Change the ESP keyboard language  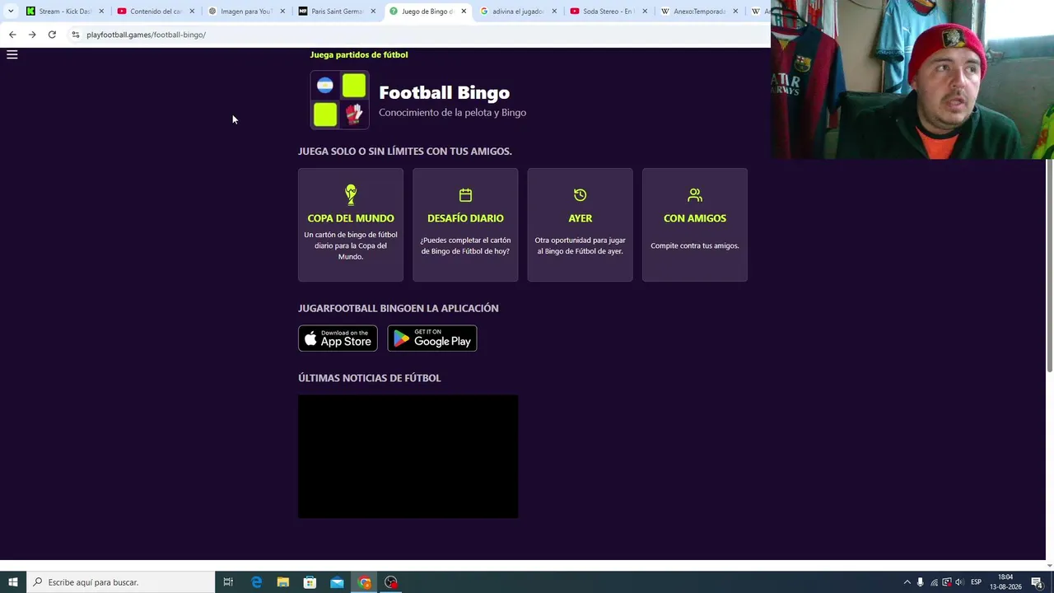point(977,582)
